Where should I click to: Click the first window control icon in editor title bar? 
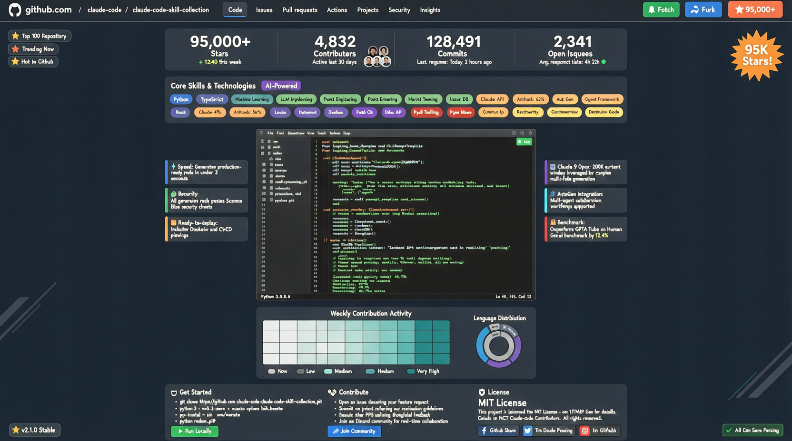(514, 133)
